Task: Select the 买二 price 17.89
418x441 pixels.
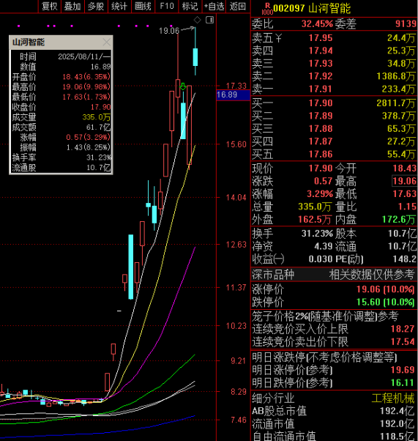Action: 321,116
